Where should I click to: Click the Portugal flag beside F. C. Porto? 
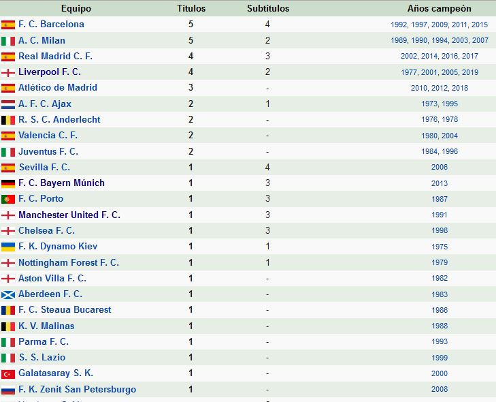pos(8,199)
